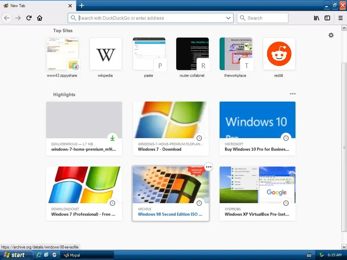Open Windows XP VirtualBox sysprobs highlight

click(x=258, y=193)
